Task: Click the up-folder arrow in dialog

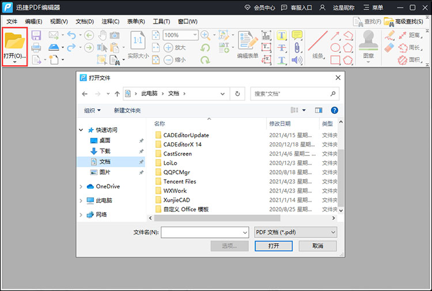Action: 117,94
